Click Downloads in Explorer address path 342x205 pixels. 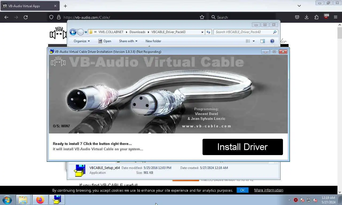137,32
